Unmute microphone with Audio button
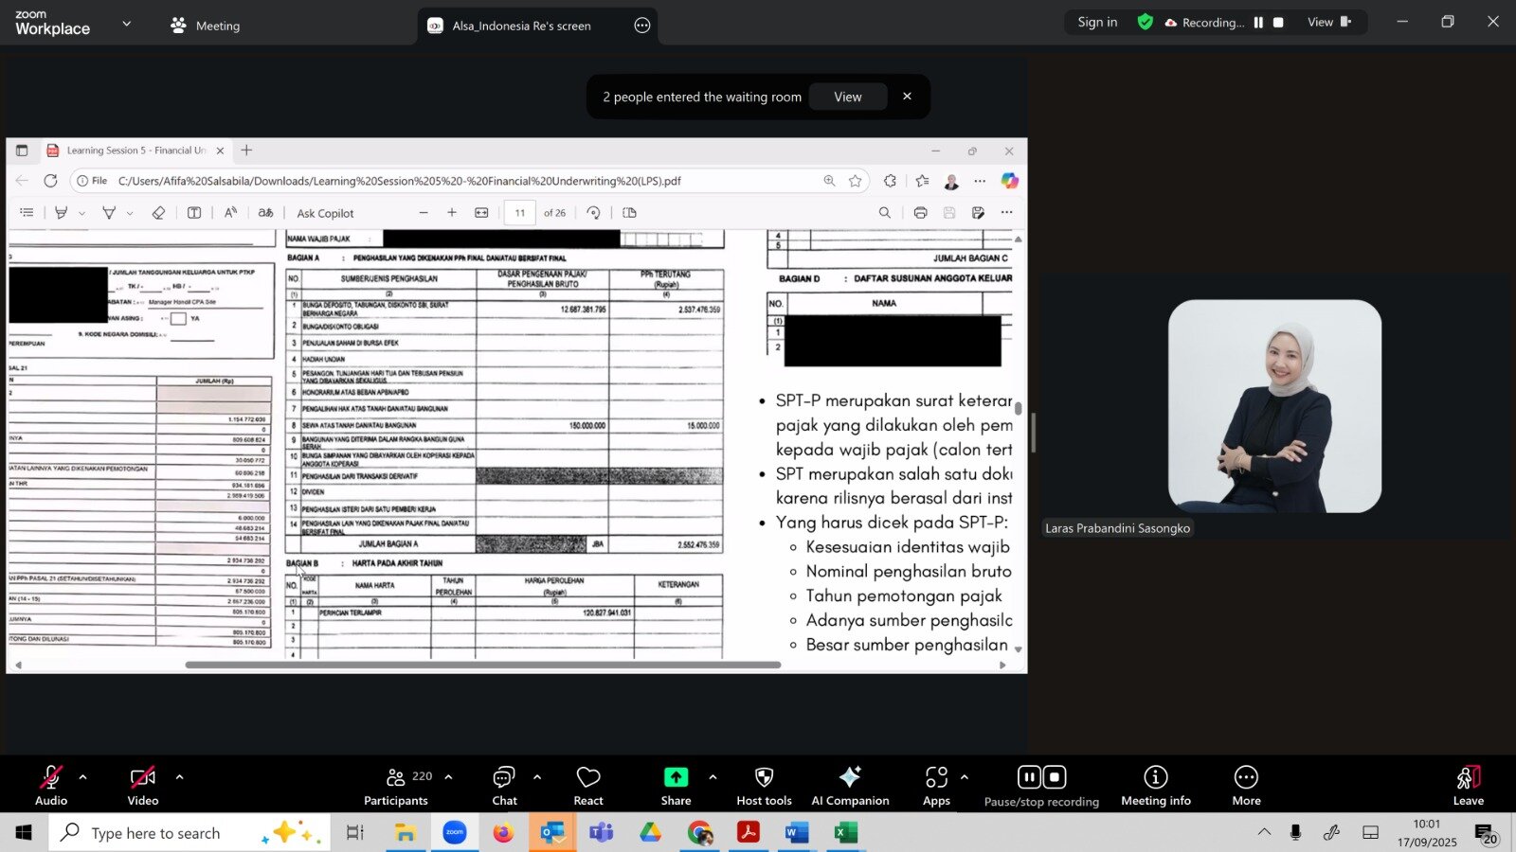 [x=51, y=786]
